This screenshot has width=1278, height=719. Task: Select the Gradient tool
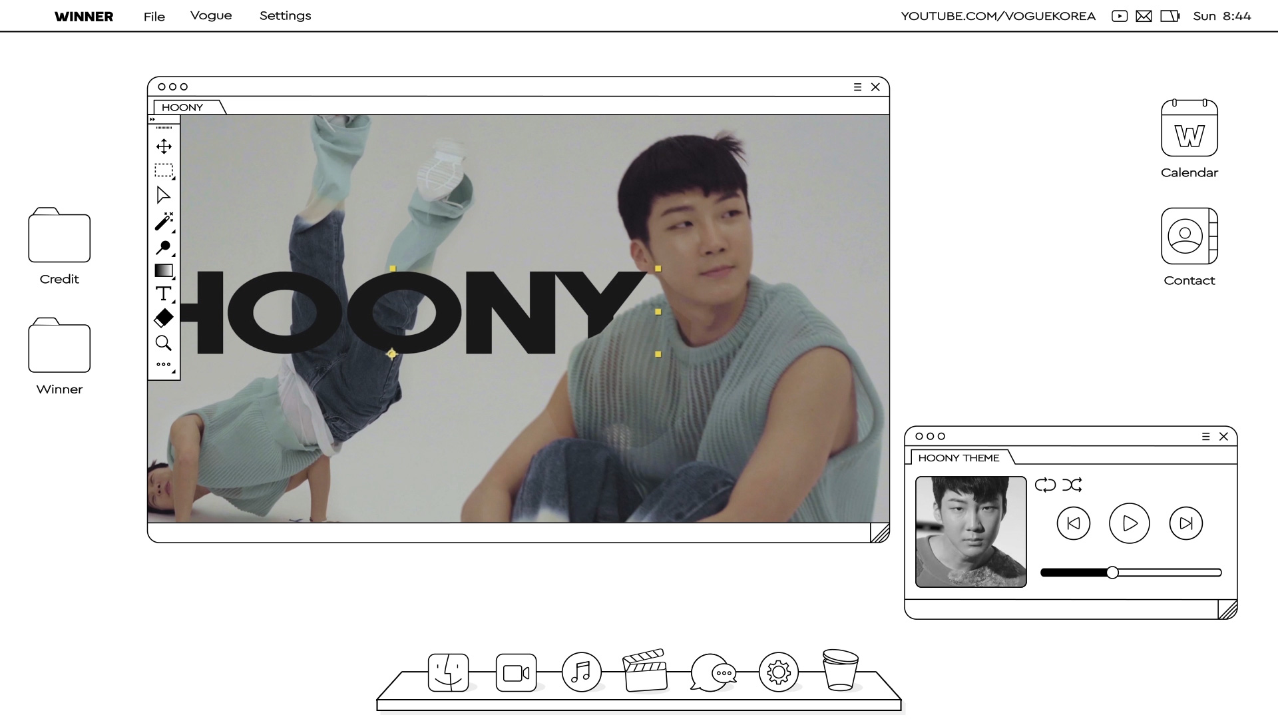164,270
